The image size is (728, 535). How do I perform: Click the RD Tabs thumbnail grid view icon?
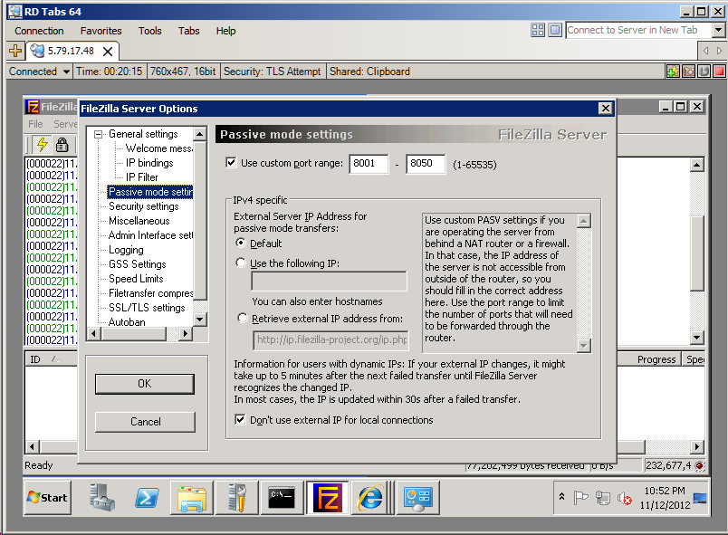(538, 30)
